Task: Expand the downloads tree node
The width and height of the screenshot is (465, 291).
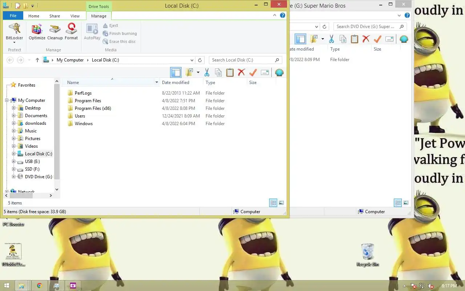Action: [x=14, y=123]
